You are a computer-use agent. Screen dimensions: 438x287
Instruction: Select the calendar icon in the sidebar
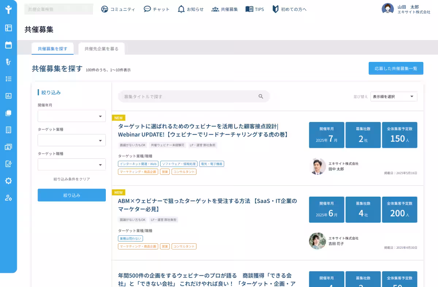pyautogui.click(x=8, y=45)
